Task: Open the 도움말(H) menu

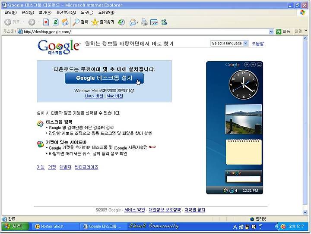Action: [x=106, y=12]
